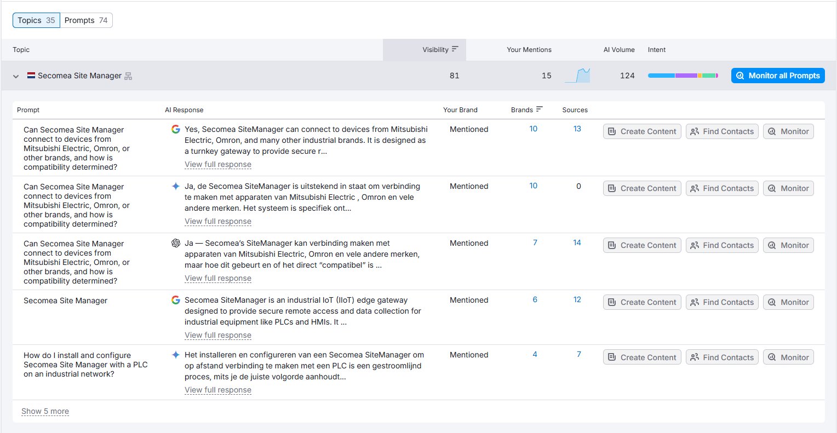
Task: Click the Netherlands flag icon
Action: [31, 76]
